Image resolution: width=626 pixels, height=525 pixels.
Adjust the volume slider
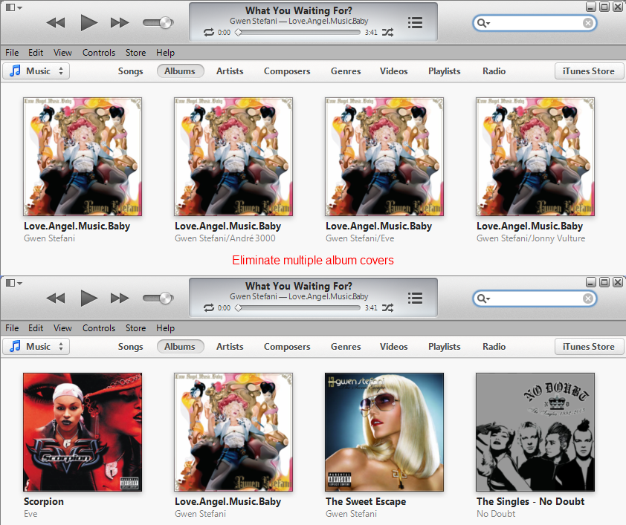tap(158, 22)
